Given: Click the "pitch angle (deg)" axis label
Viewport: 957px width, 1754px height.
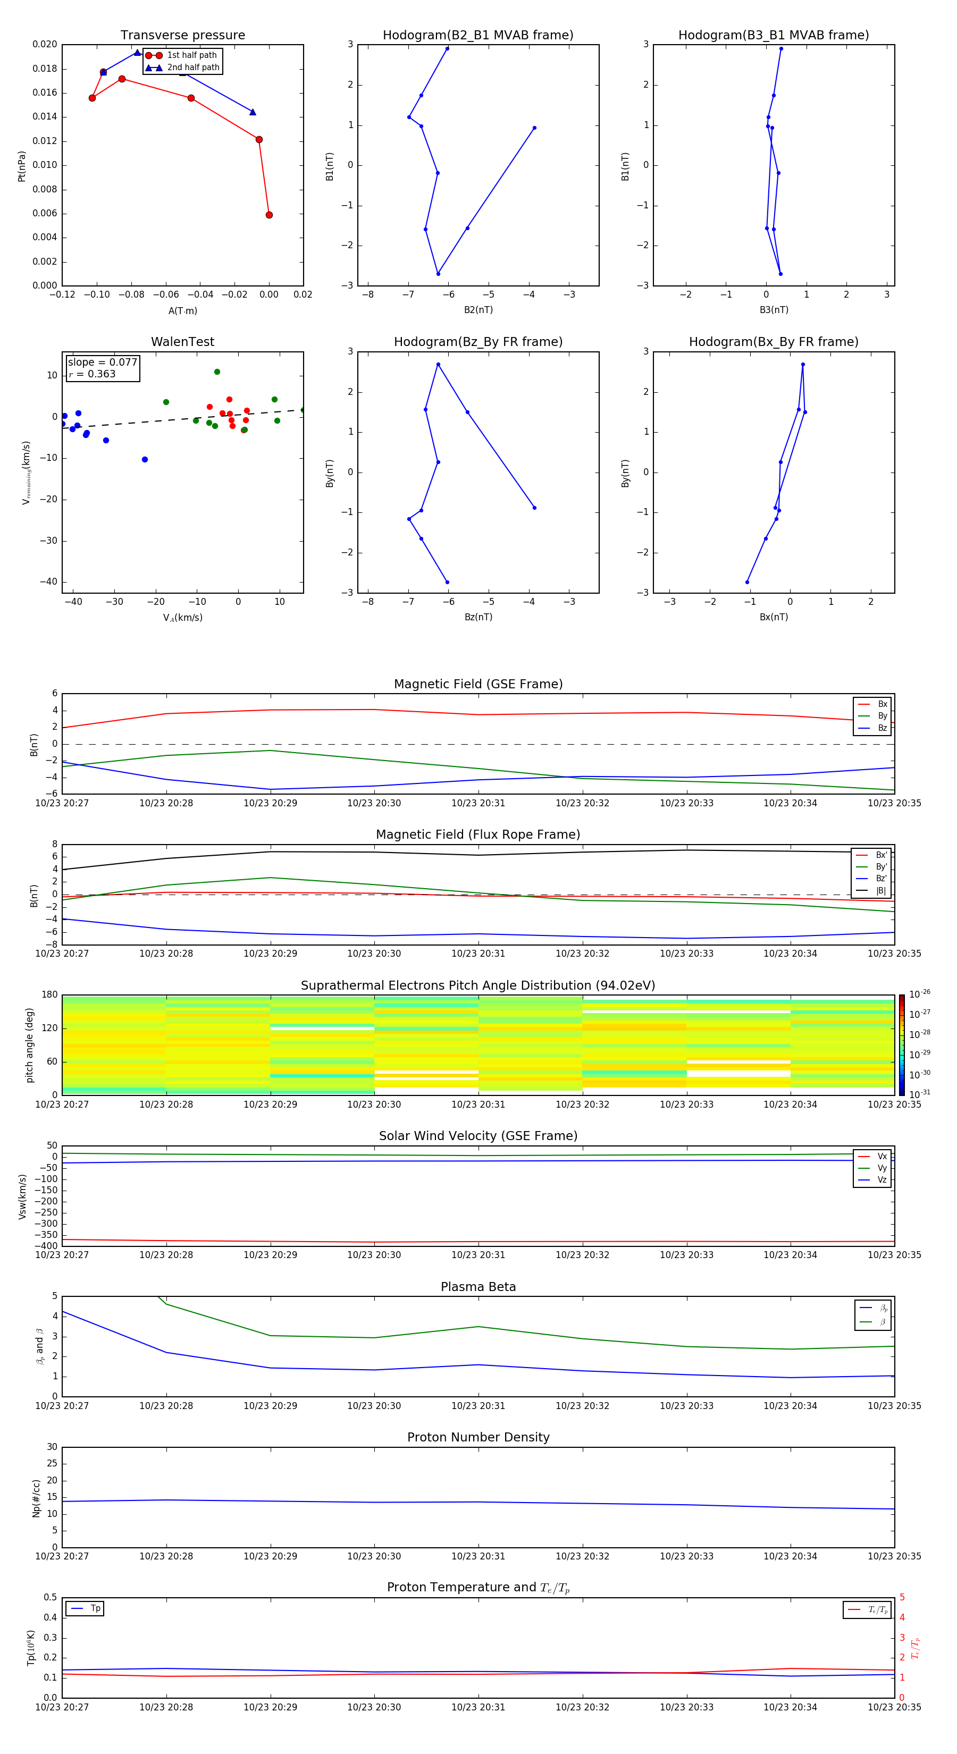Looking at the screenshot, I should (x=29, y=1045).
